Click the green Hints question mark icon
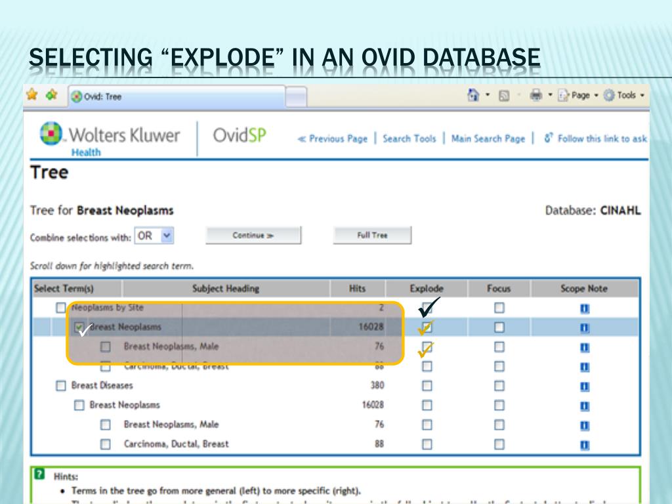This screenshot has height=504, width=672. tap(39, 474)
